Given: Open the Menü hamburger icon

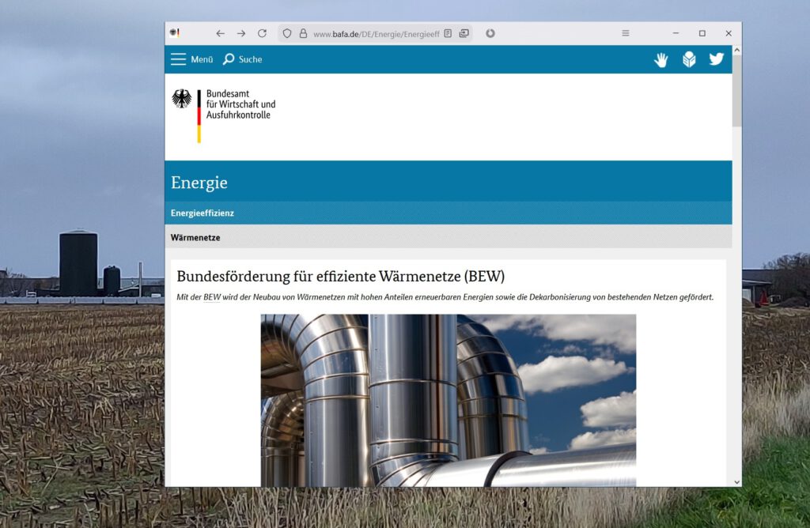Looking at the screenshot, I should point(179,58).
